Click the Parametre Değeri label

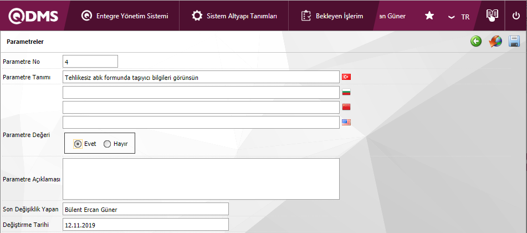pos(26,135)
